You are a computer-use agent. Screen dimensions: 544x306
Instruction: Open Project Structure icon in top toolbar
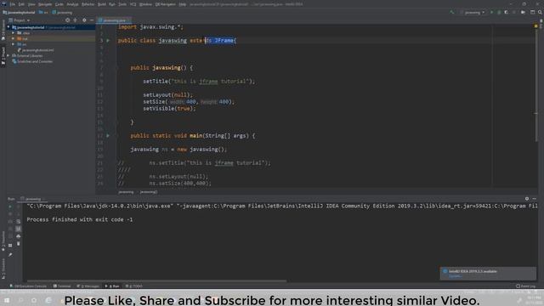(533, 12)
